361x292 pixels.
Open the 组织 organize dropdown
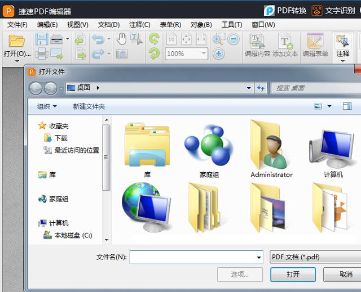pyautogui.click(x=47, y=106)
